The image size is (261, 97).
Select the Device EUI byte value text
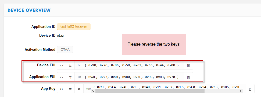coord(132,65)
